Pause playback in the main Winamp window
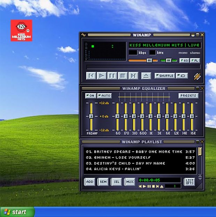 point(112,76)
